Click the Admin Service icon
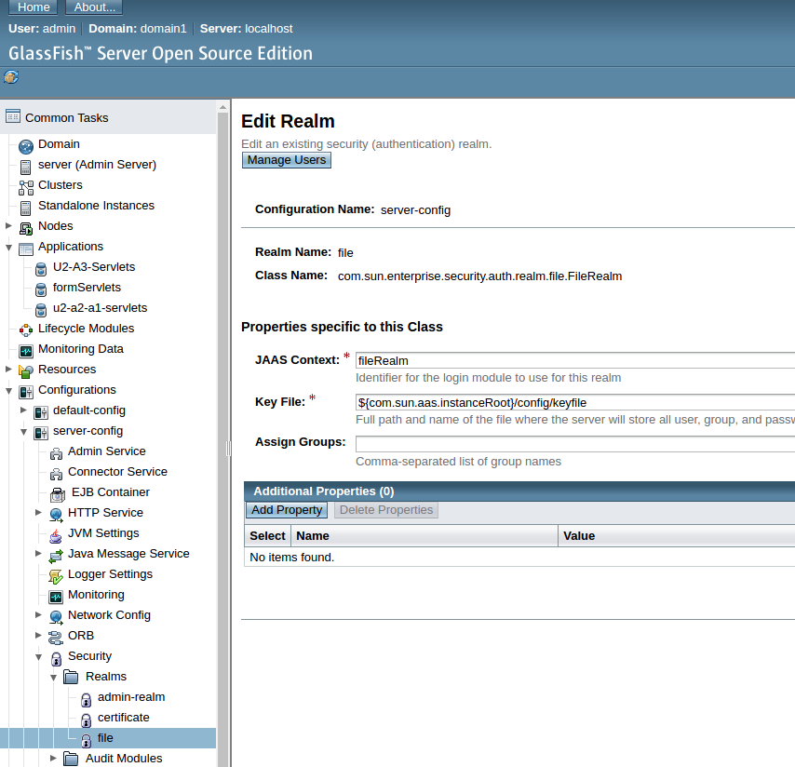 [x=56, y=453]
